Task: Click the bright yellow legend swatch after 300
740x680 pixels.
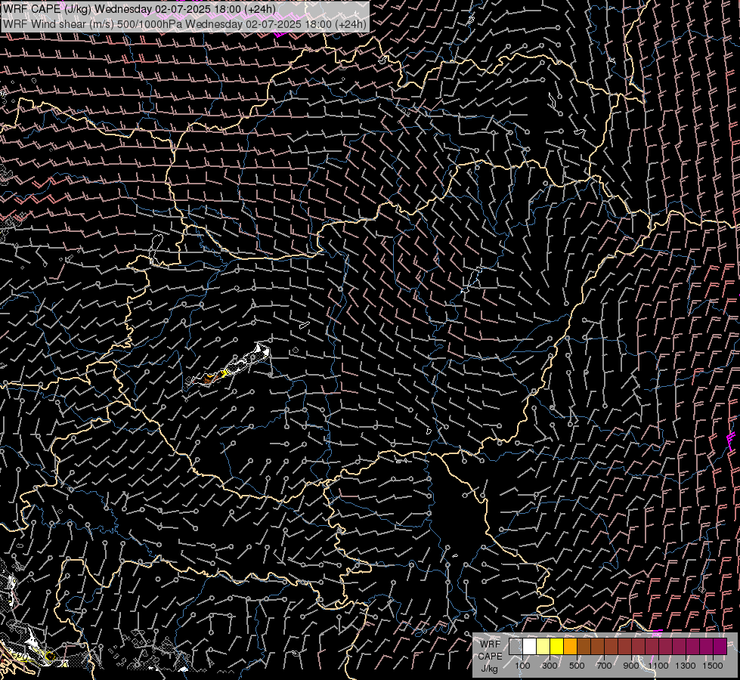Action: [x=556, y=646]
